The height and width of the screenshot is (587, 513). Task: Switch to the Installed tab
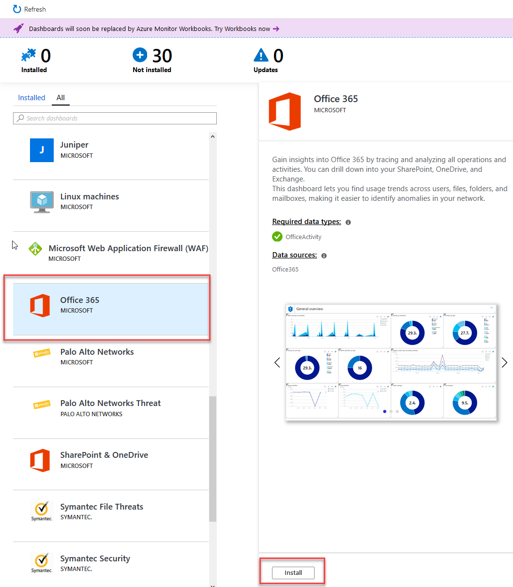31,98
